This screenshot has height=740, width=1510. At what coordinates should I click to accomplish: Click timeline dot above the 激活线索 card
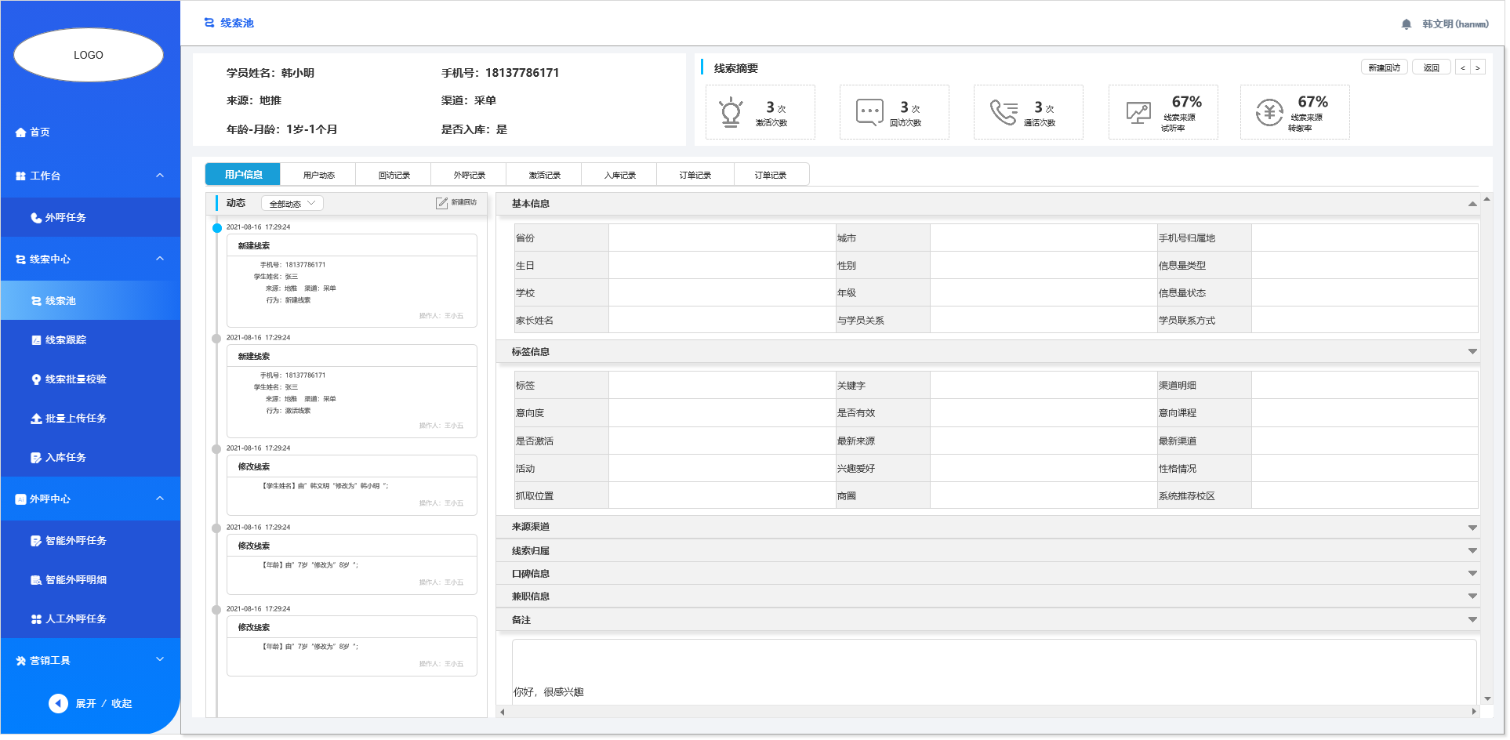click(x=216, y=339)
